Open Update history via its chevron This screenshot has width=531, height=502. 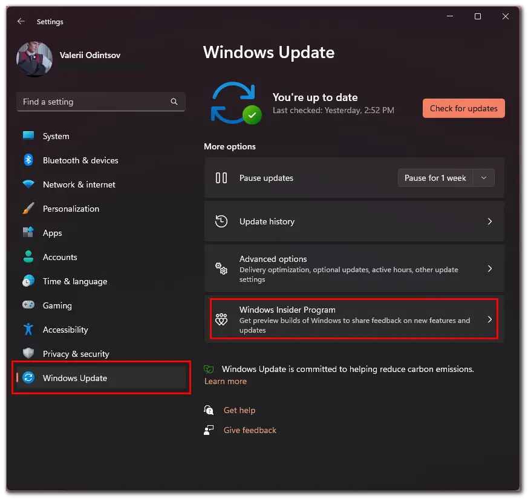tap(490, 221)
